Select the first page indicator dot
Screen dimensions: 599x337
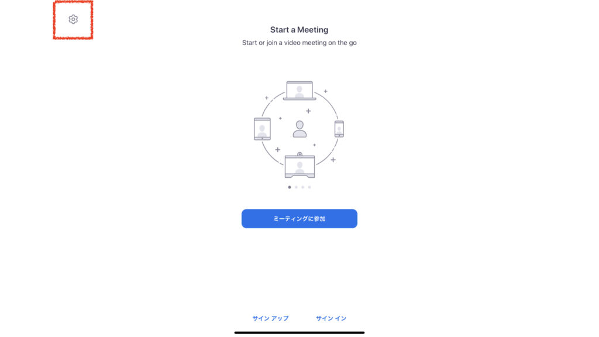click(x=290, y=187)
